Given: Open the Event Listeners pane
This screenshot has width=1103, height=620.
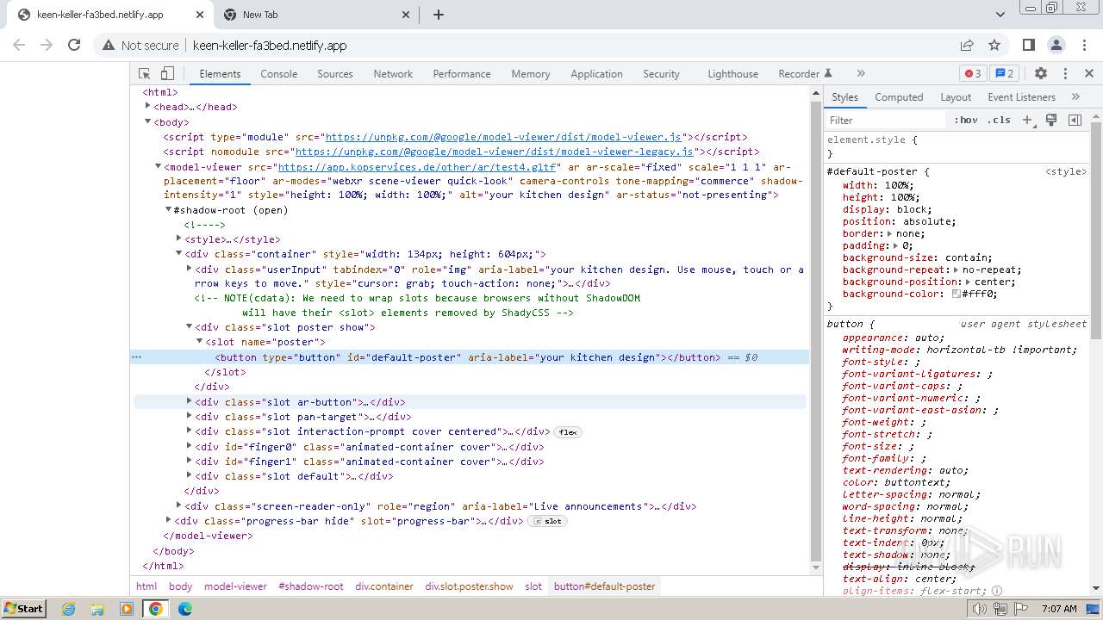Looking at the screenshot, I should [x=1021, y=97].
